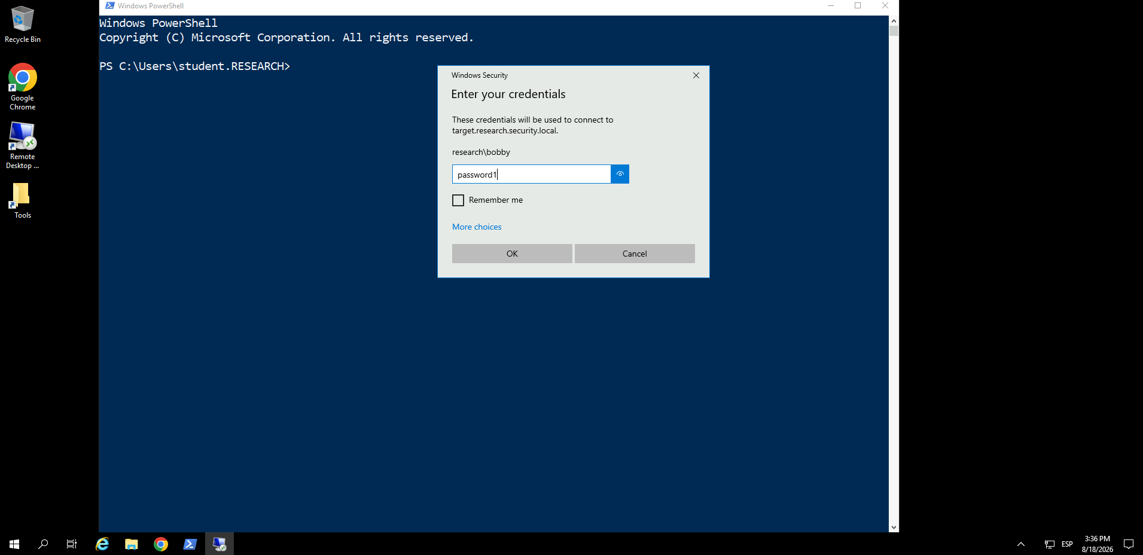Minimize the Windows PowerShell window

point(831,6)
